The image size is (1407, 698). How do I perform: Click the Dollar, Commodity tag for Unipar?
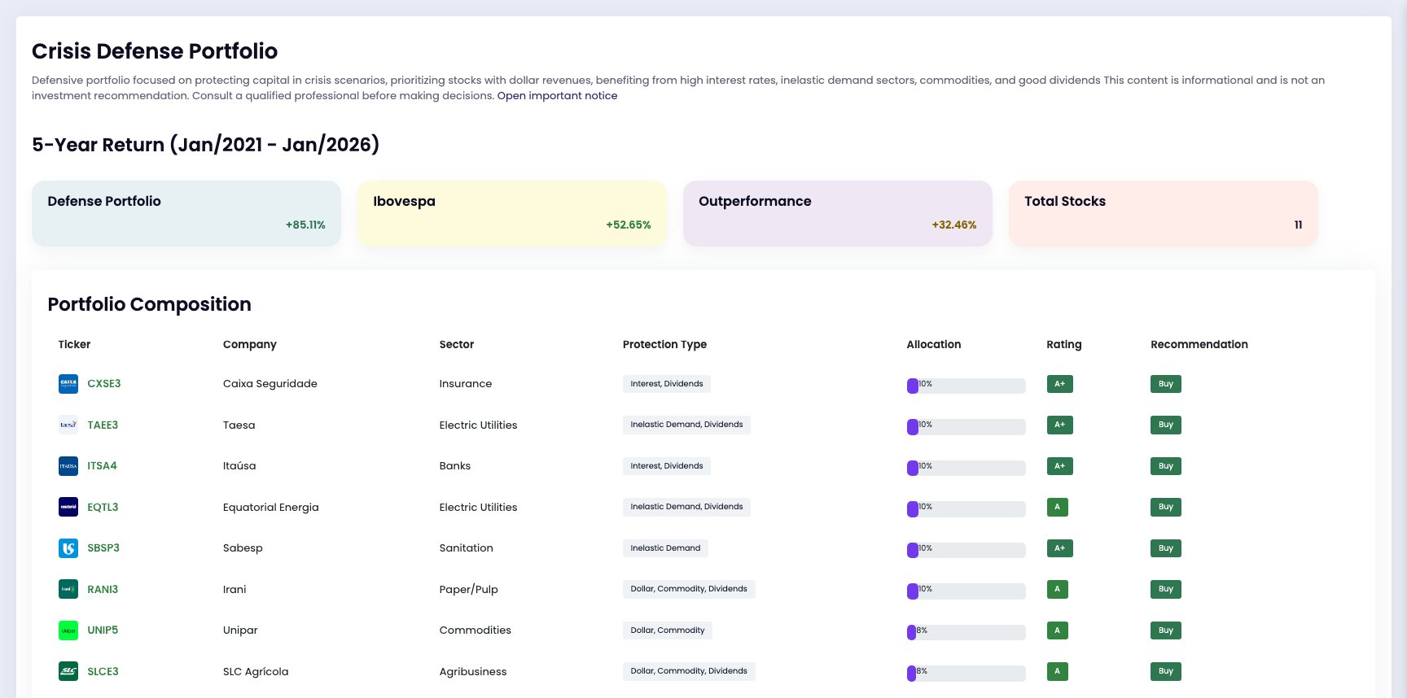pos(668,630)
